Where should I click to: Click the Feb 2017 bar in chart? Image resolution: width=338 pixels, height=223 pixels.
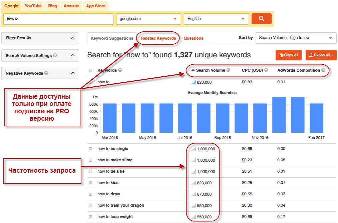tap(316, 118)
